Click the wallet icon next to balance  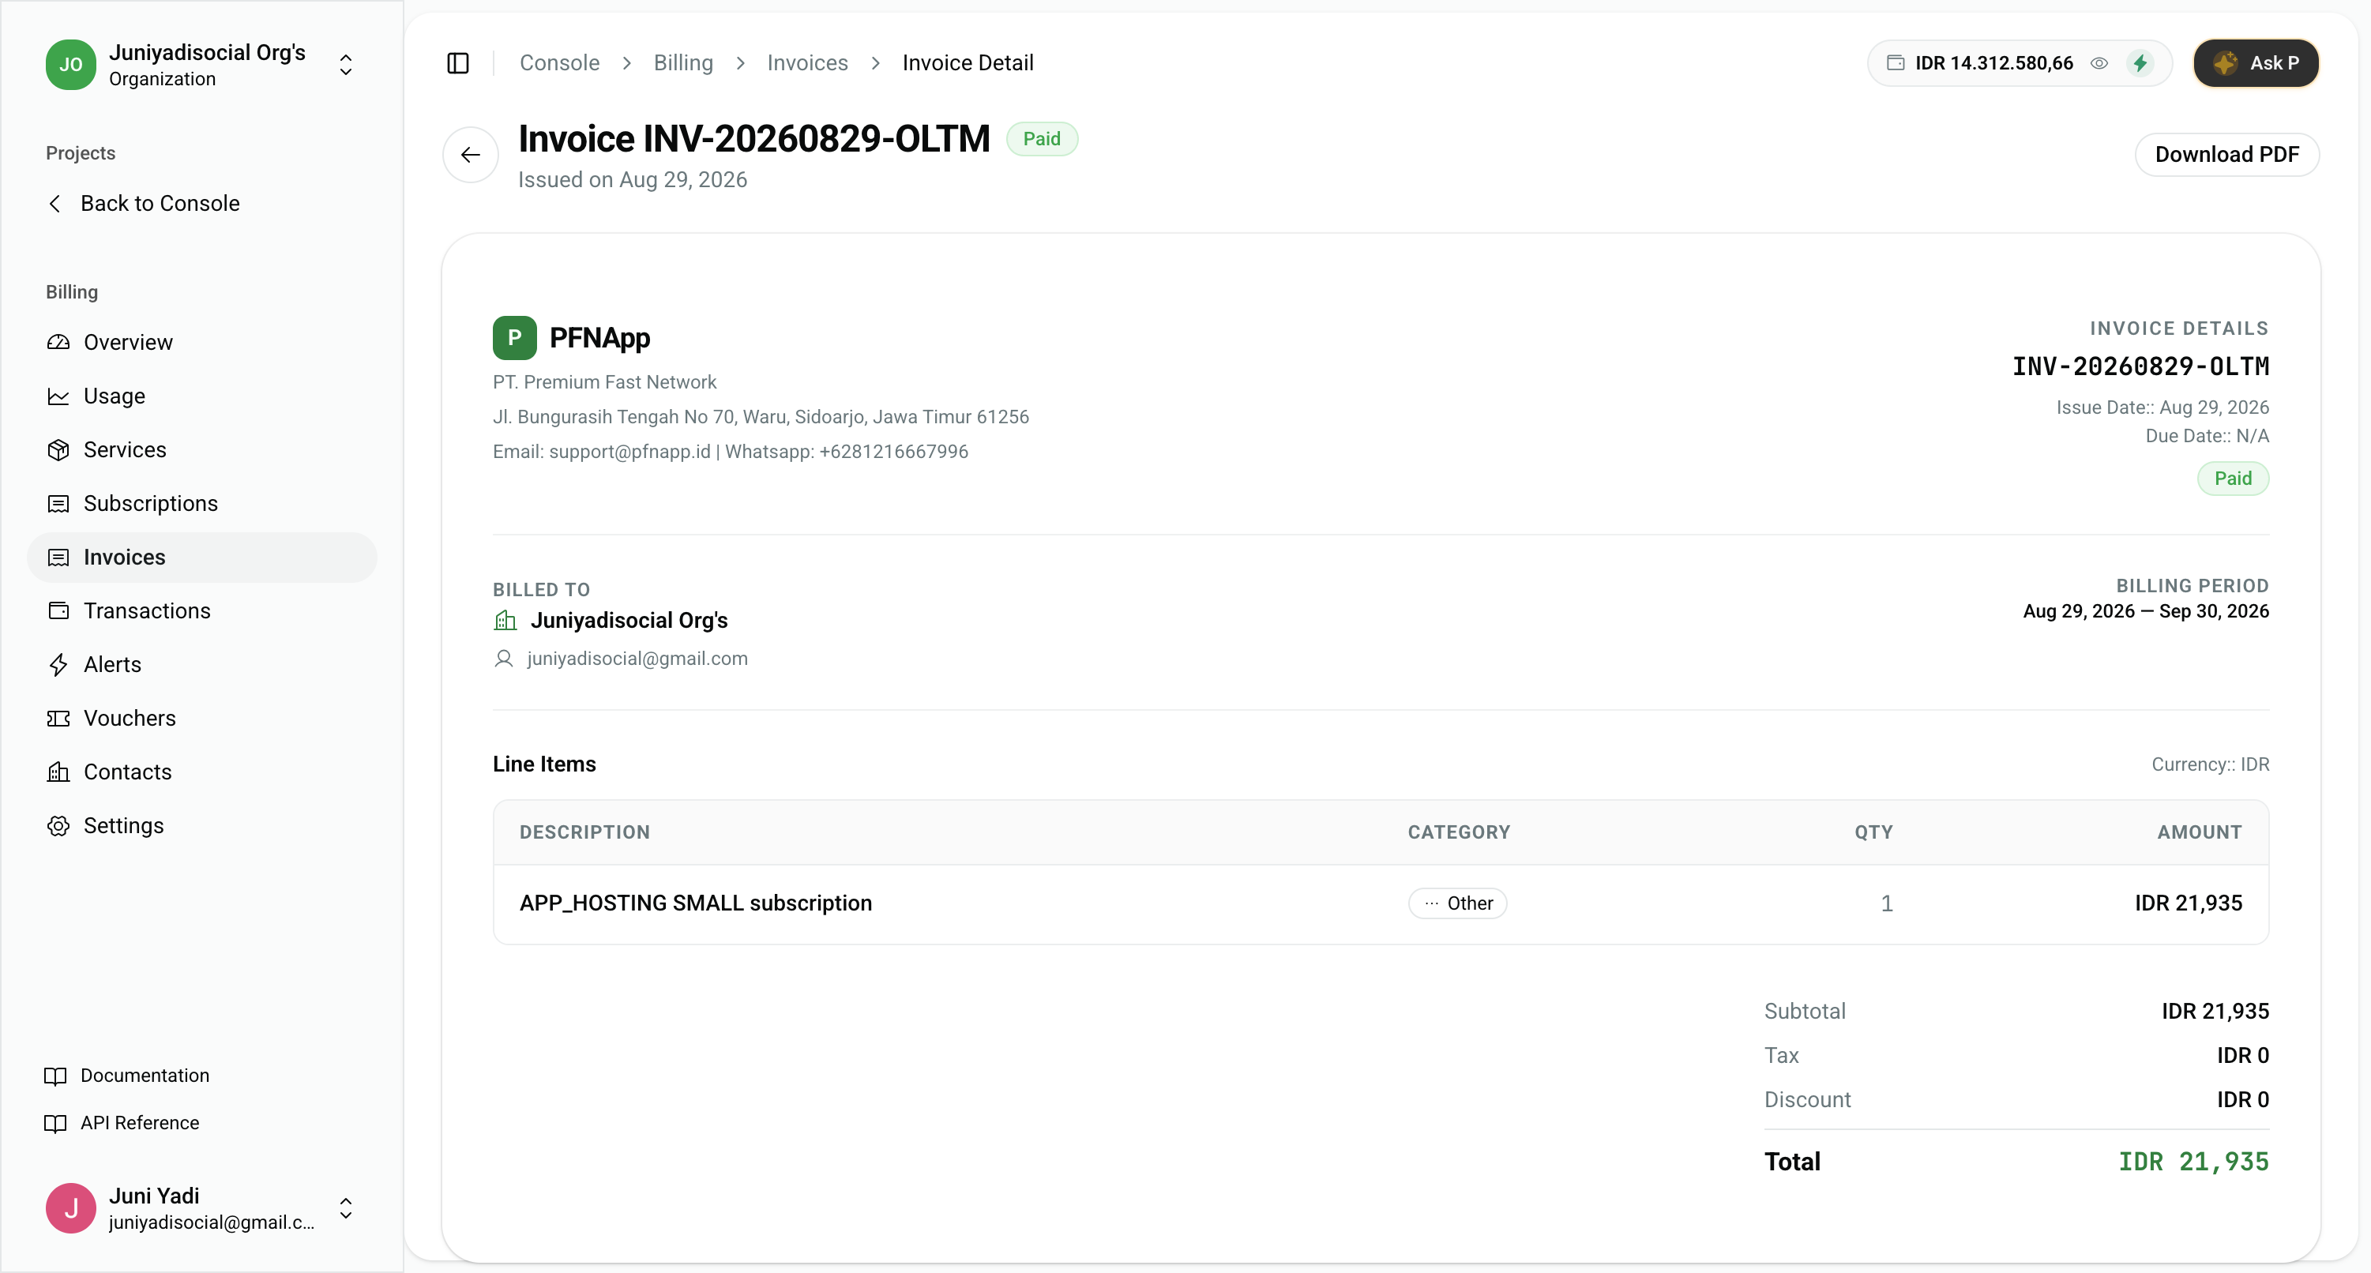coord(1896,62)
